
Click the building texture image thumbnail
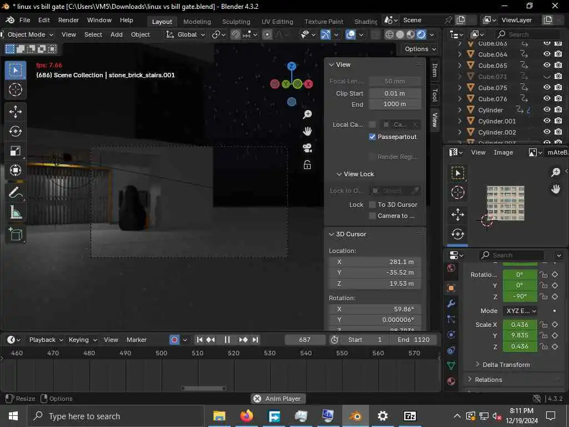tap(505, 203)
